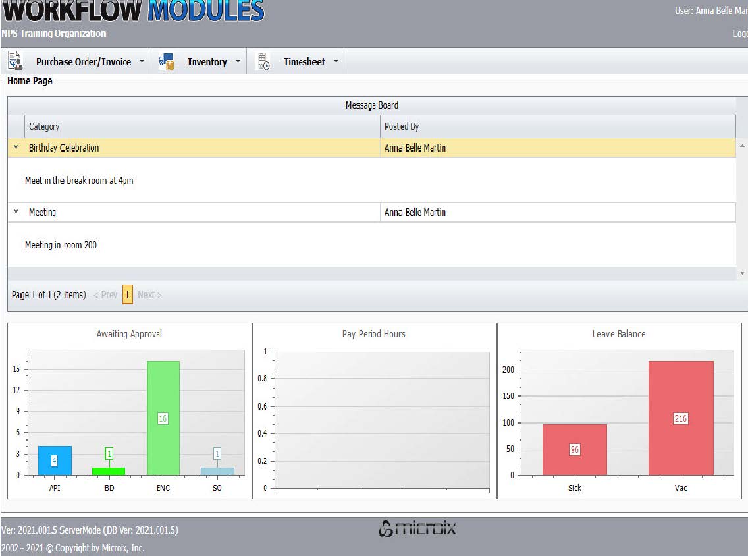
Task: Click the Microix logo in the footer
Action: pyautogui.click(x=417, y=527)
